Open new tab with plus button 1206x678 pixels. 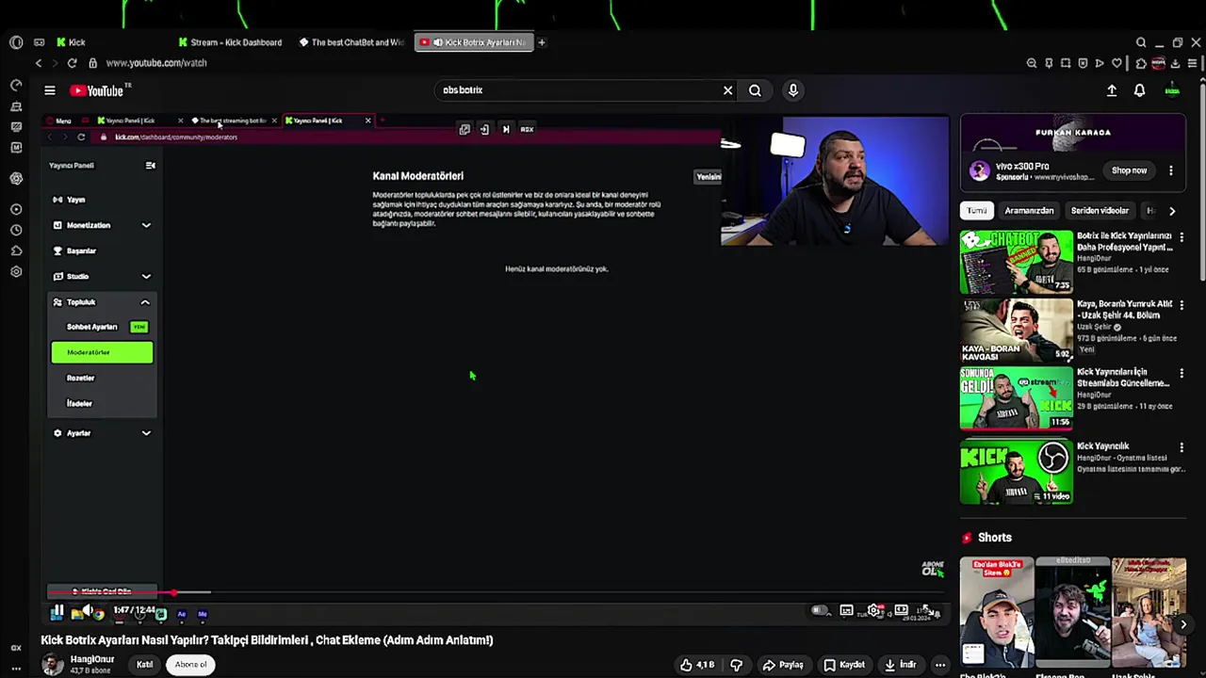(542, 42)
